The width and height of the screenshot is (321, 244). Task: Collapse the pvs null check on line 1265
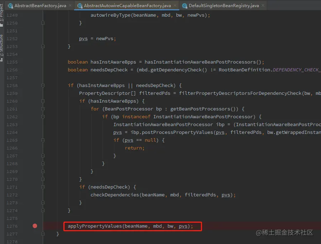[43, 140]
